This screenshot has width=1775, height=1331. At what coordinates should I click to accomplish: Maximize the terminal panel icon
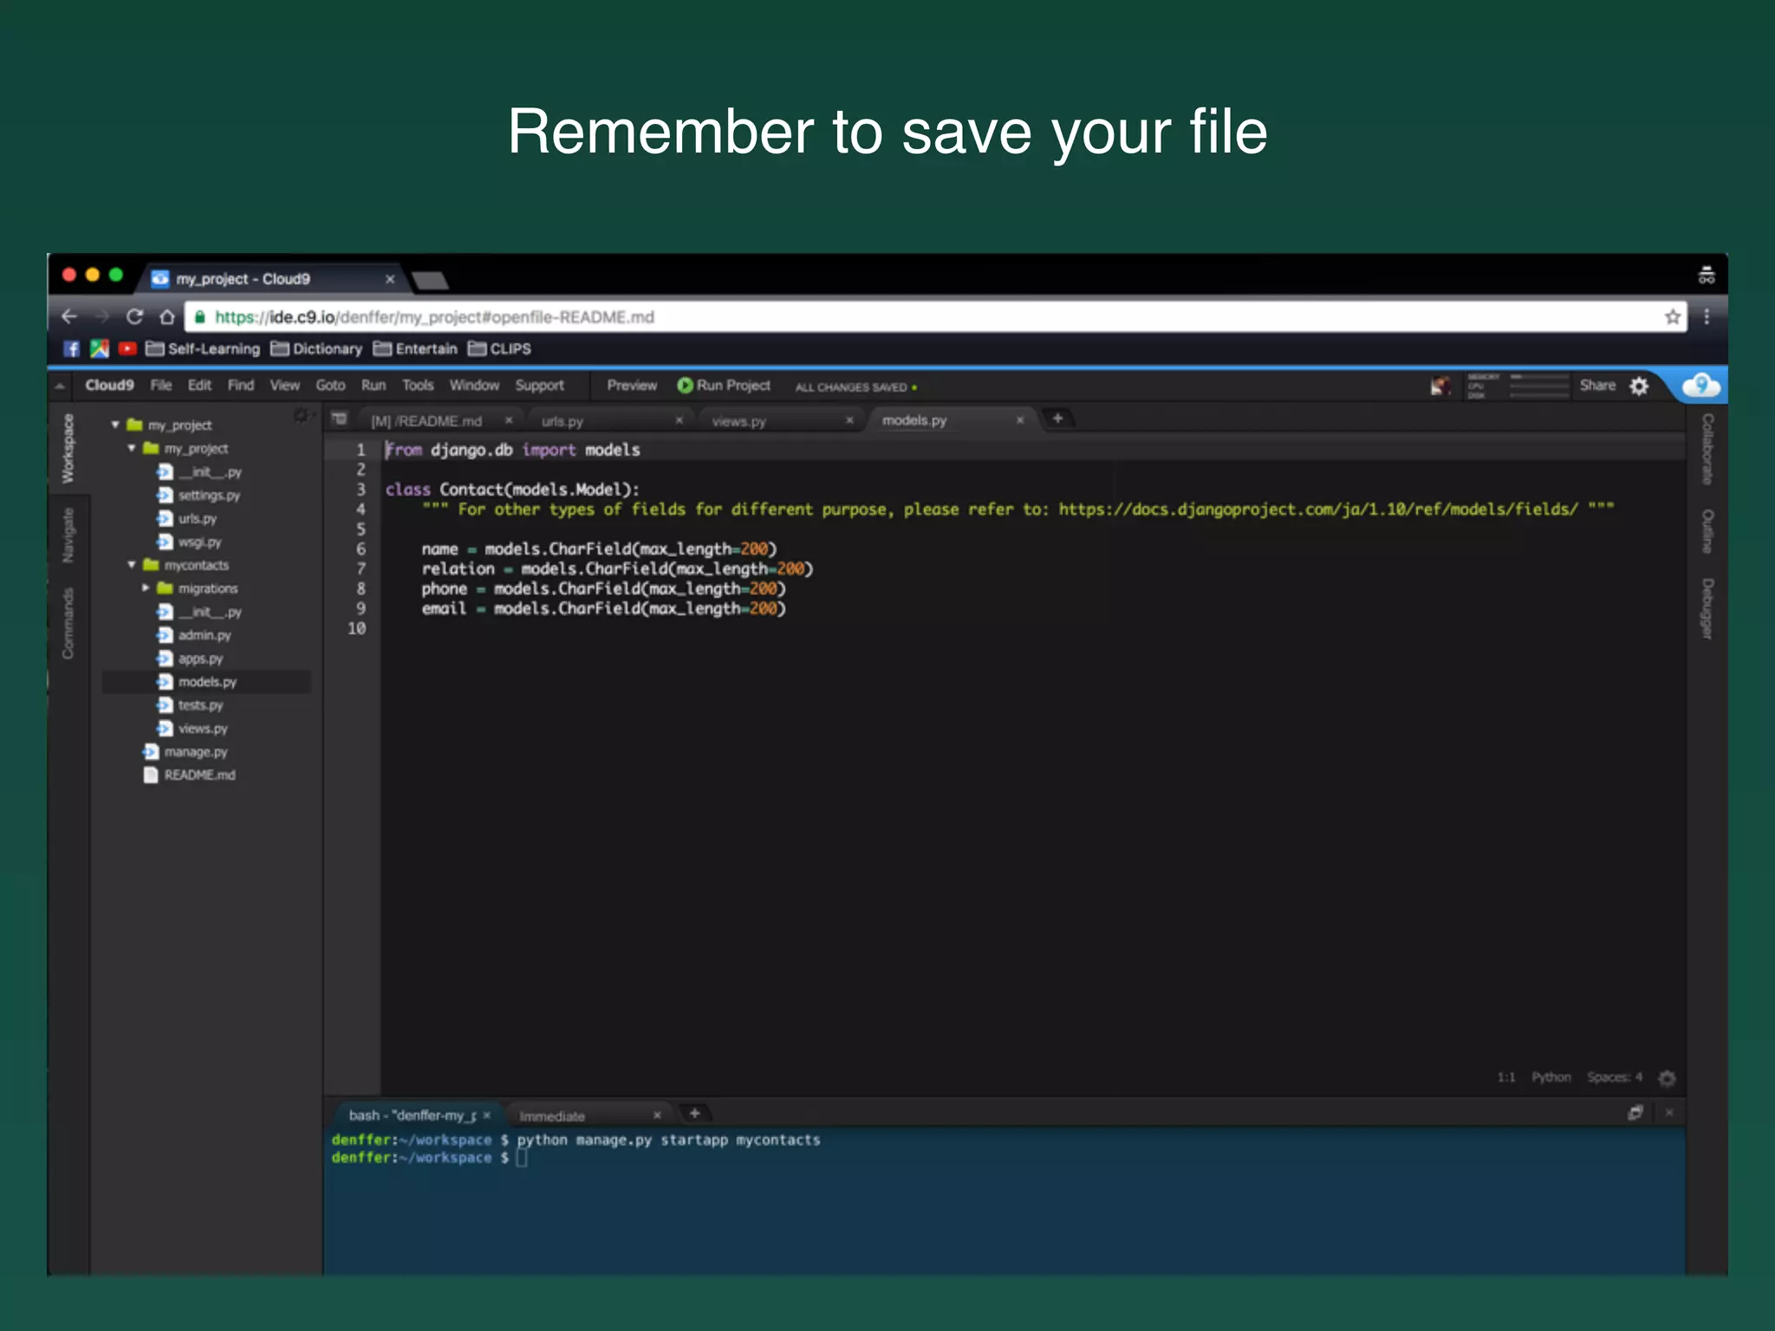tap(1635, 1113)
